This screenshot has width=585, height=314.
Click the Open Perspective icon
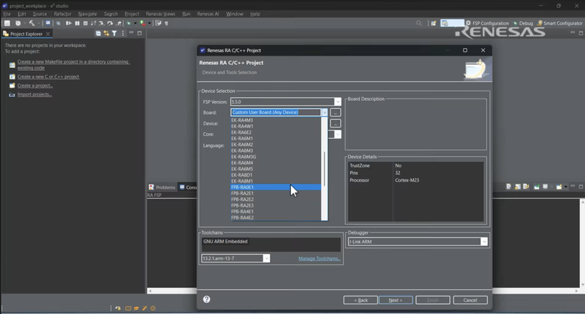pos(434,23)
